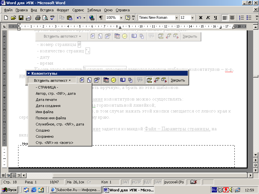This screenshot has width=259, height=194.
Task: Click horizontal scrollbar right arrow
Action: tap(250, 175)
